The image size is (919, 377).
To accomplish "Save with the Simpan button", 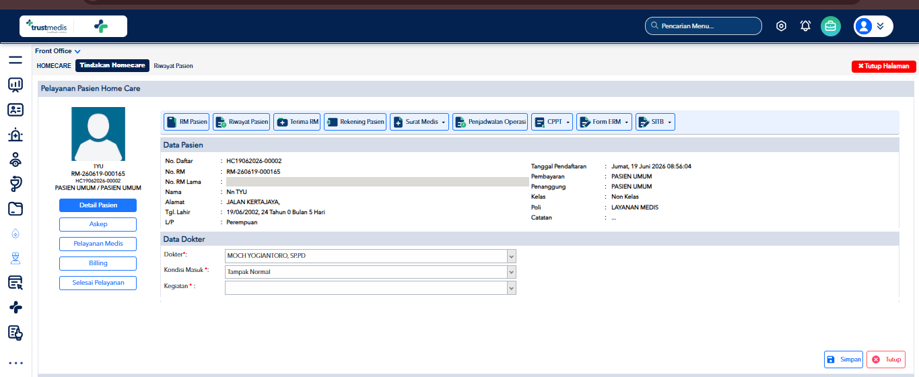I will pos(844,359).
